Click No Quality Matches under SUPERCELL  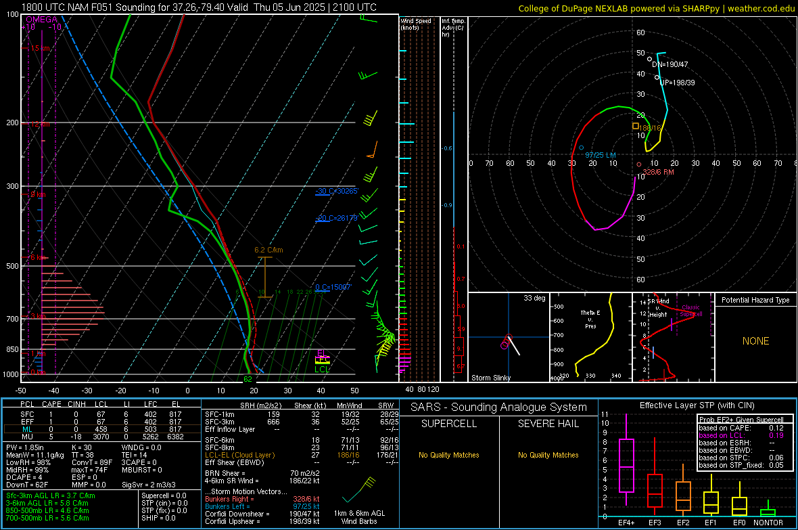point(449,455)
